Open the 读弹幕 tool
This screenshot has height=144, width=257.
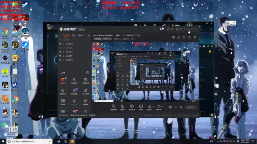(x=63, y=102)
